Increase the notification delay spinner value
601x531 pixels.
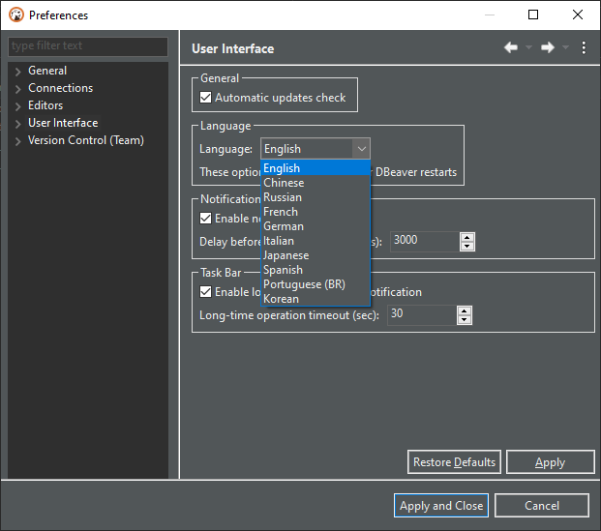click(x=467, y=237)
